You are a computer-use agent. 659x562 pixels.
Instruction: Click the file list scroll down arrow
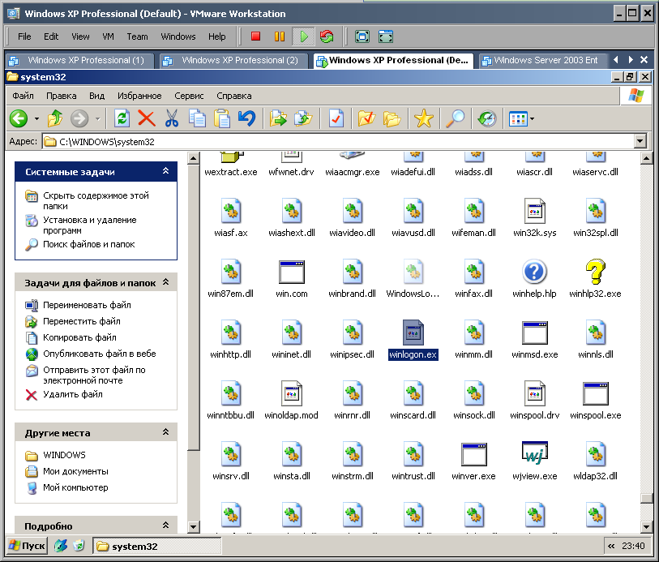(x=646, y=526)
